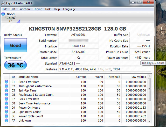This screenshot has width=166, height=127.
Task: Select the Read Error Rate attribute row
Action: tap(75, 82)
